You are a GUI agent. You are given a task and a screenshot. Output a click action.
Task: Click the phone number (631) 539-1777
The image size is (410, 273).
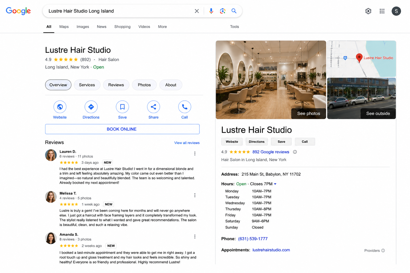(x=253, y=239)
